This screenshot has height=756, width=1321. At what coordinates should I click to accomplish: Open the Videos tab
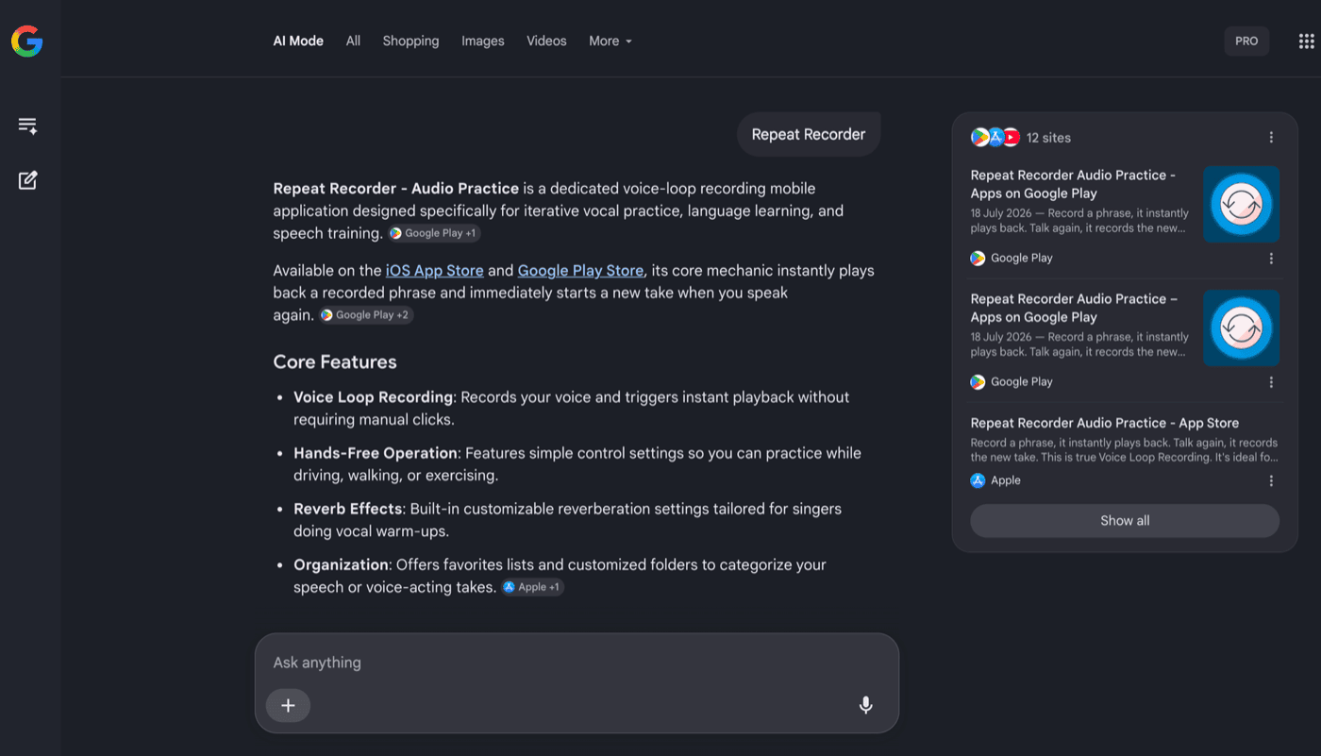pyautogui.click(x=546, y=42)
